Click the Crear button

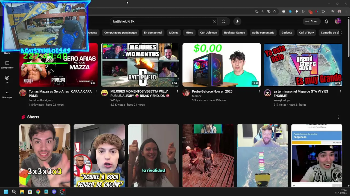click(311, 22)
